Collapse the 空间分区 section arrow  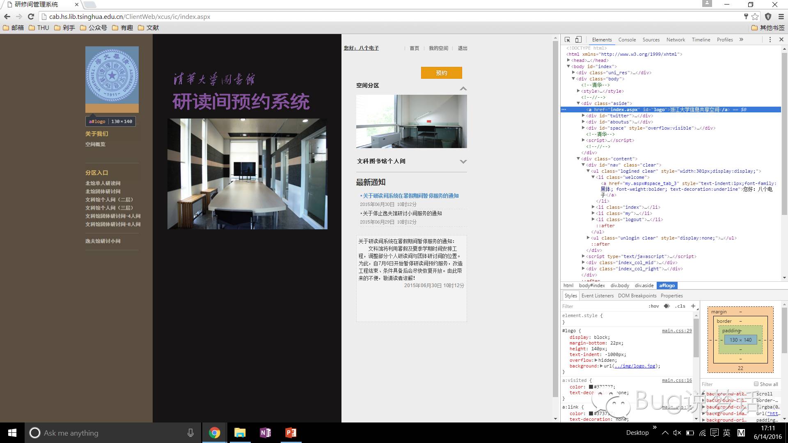pos(463,88)
